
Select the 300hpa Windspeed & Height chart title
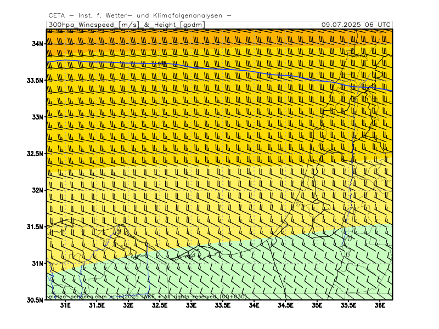tap(127, 25)
